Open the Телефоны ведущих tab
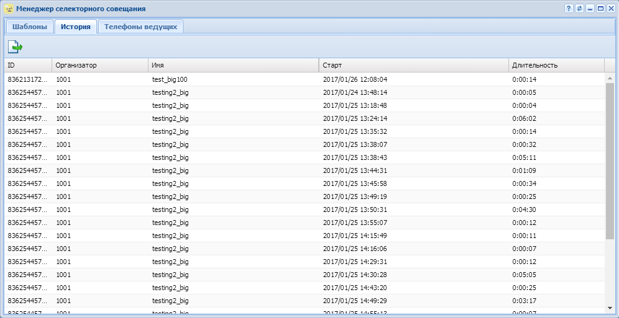This screenshot has width=619, height=318. 141,27
